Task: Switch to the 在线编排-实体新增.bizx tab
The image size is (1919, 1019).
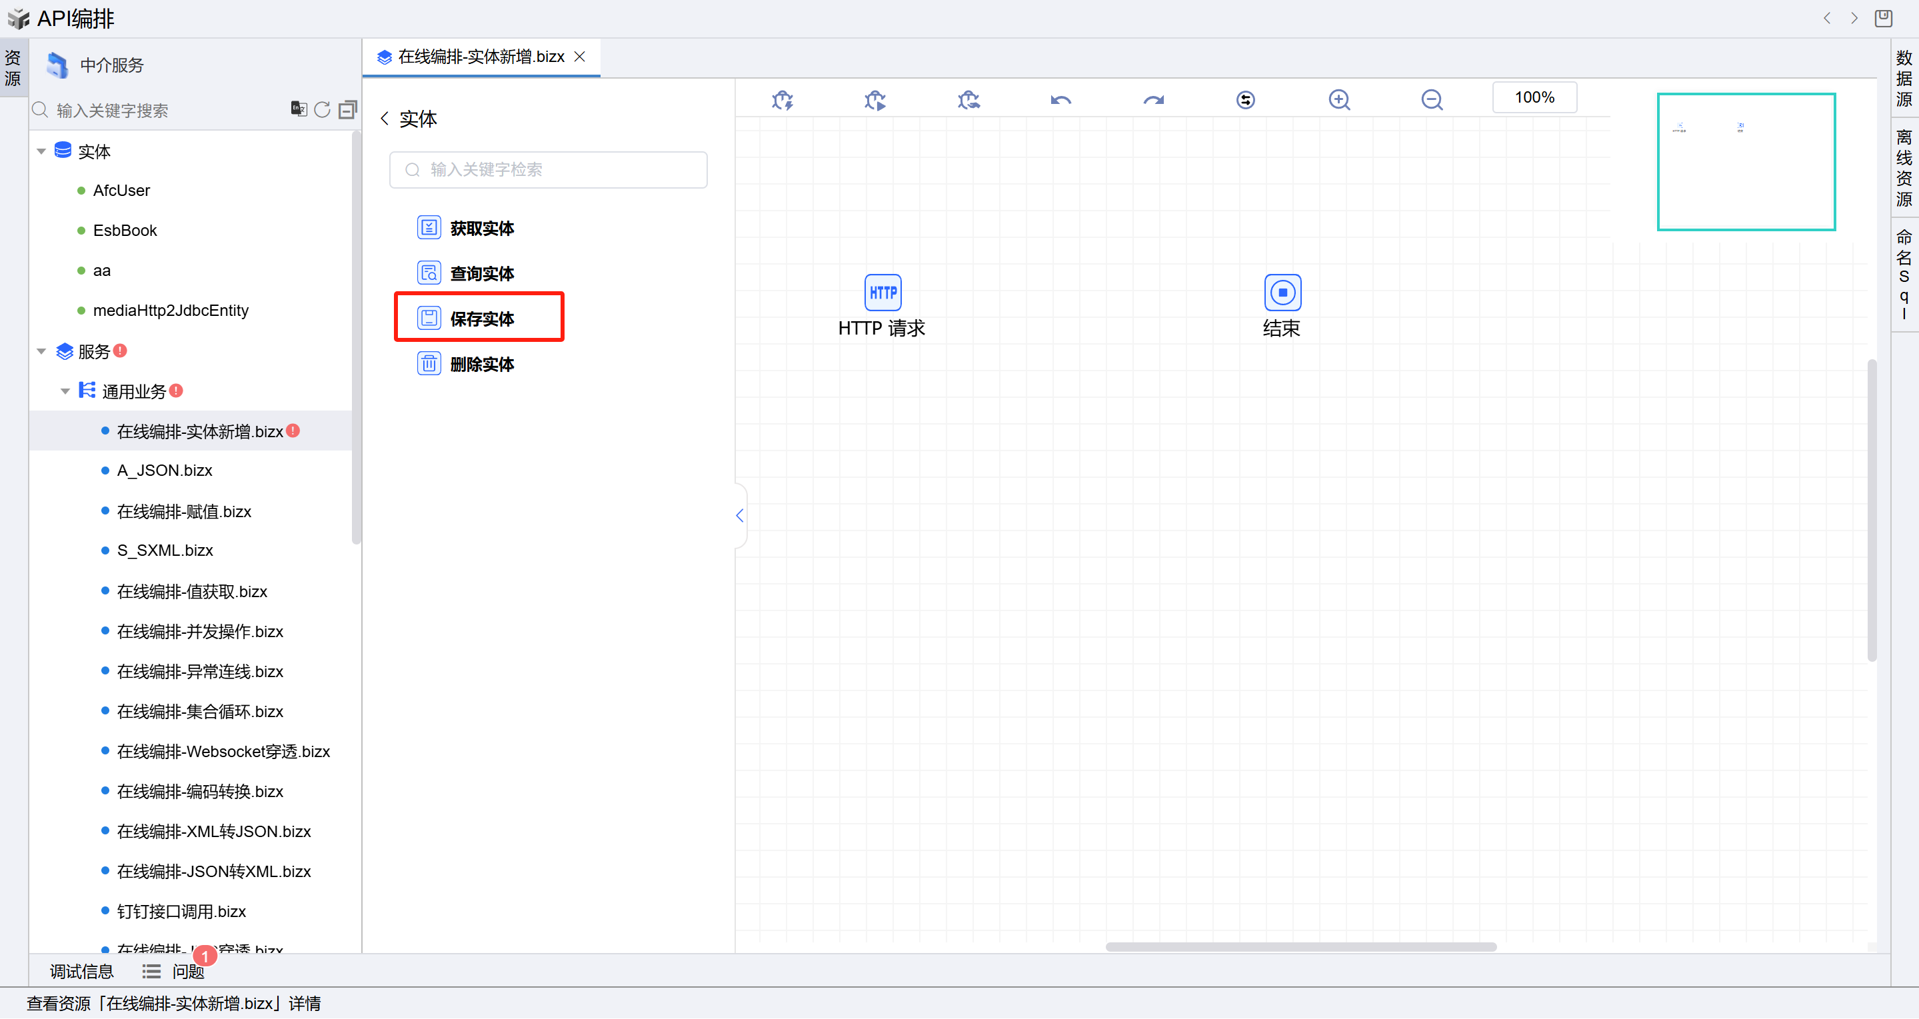Action: (x=481, y=57)
